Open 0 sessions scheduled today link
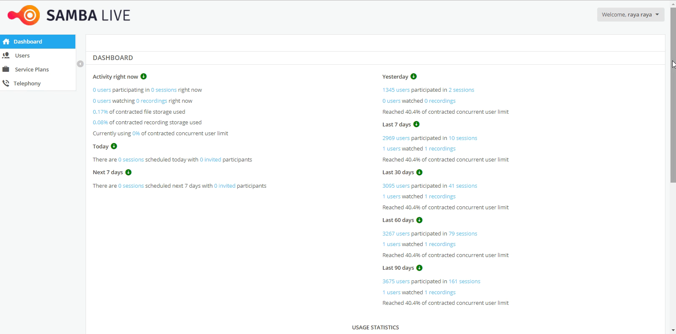This screenshot has width=676, height=334. click(131, 159)
